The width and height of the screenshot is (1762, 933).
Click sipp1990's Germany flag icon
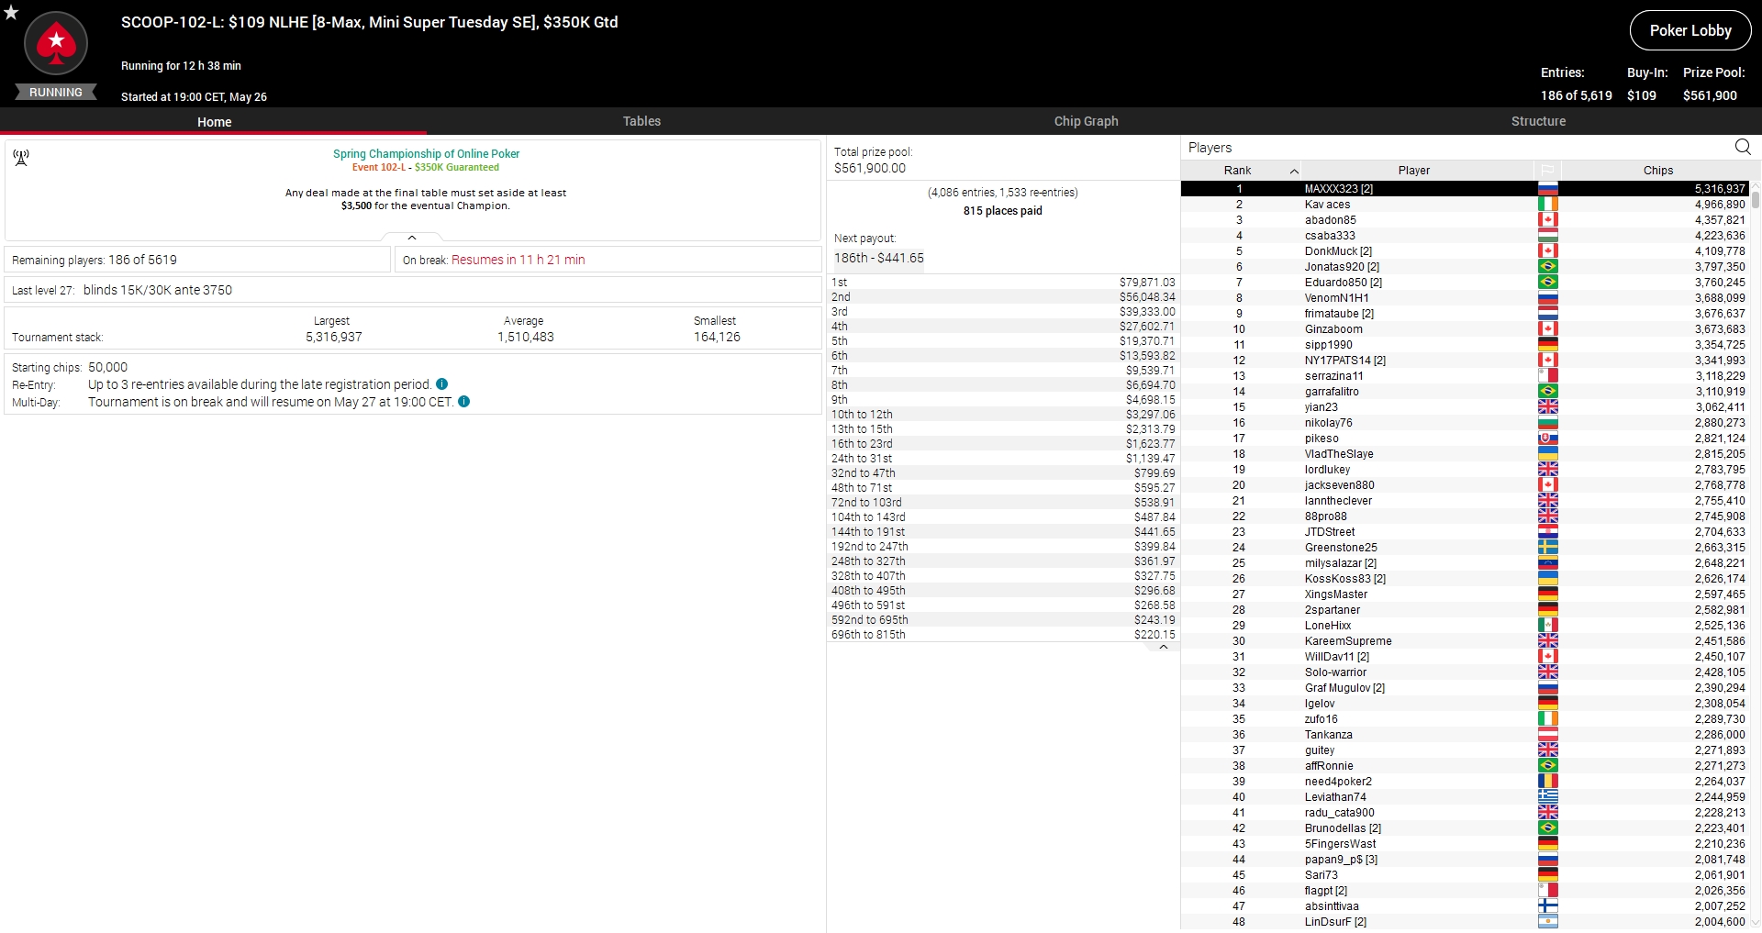click(x=1547, y=345)
